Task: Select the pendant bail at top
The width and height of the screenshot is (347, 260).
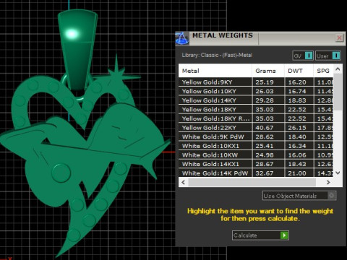Action: pos(77,49)
